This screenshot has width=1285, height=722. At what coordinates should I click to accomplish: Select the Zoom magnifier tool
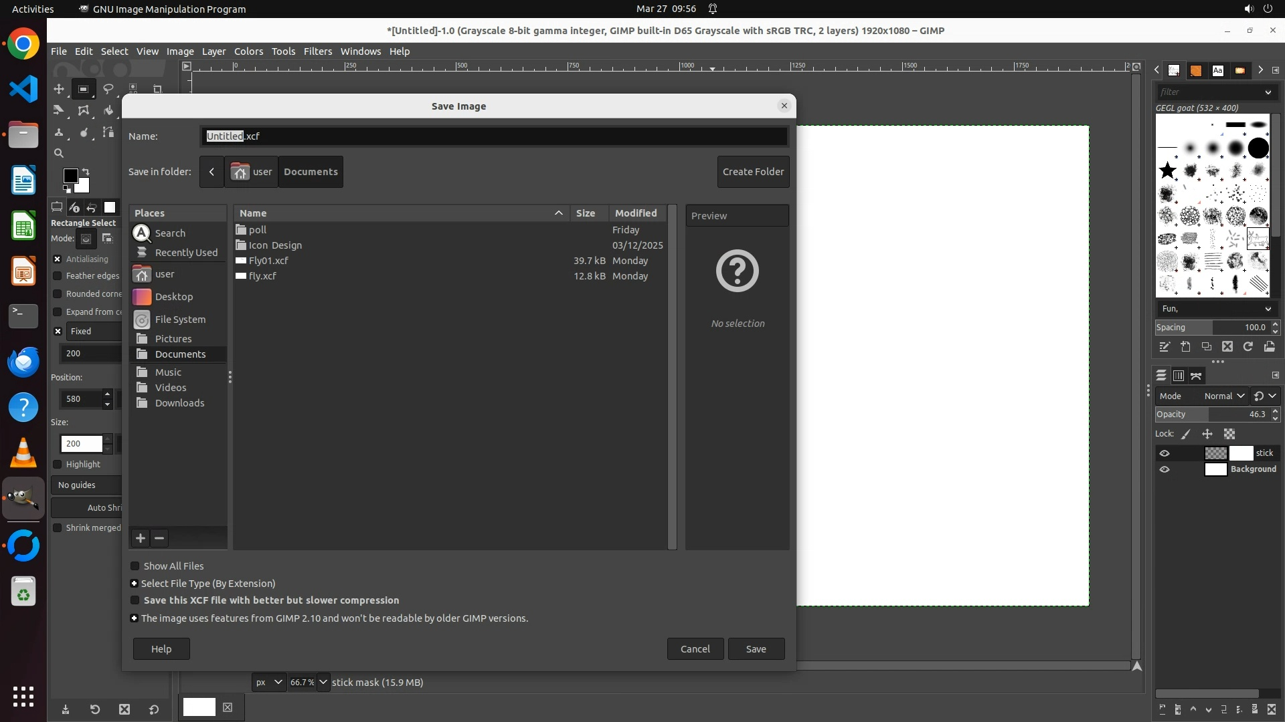tap(59, 153)
